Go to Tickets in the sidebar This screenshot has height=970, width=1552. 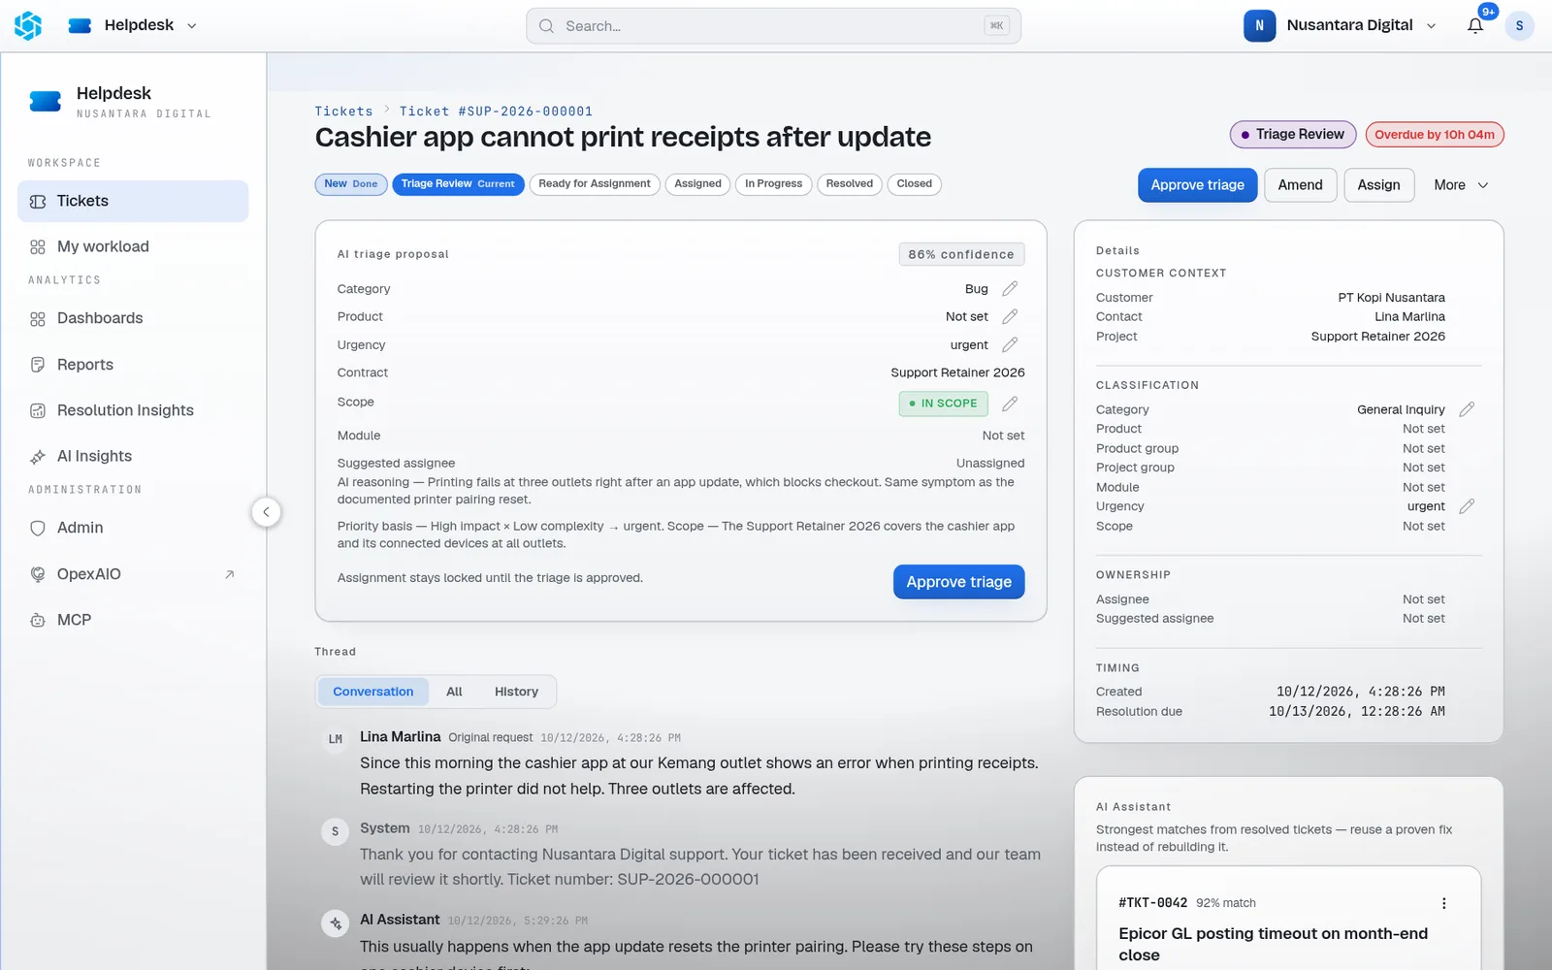coord(133,201)
